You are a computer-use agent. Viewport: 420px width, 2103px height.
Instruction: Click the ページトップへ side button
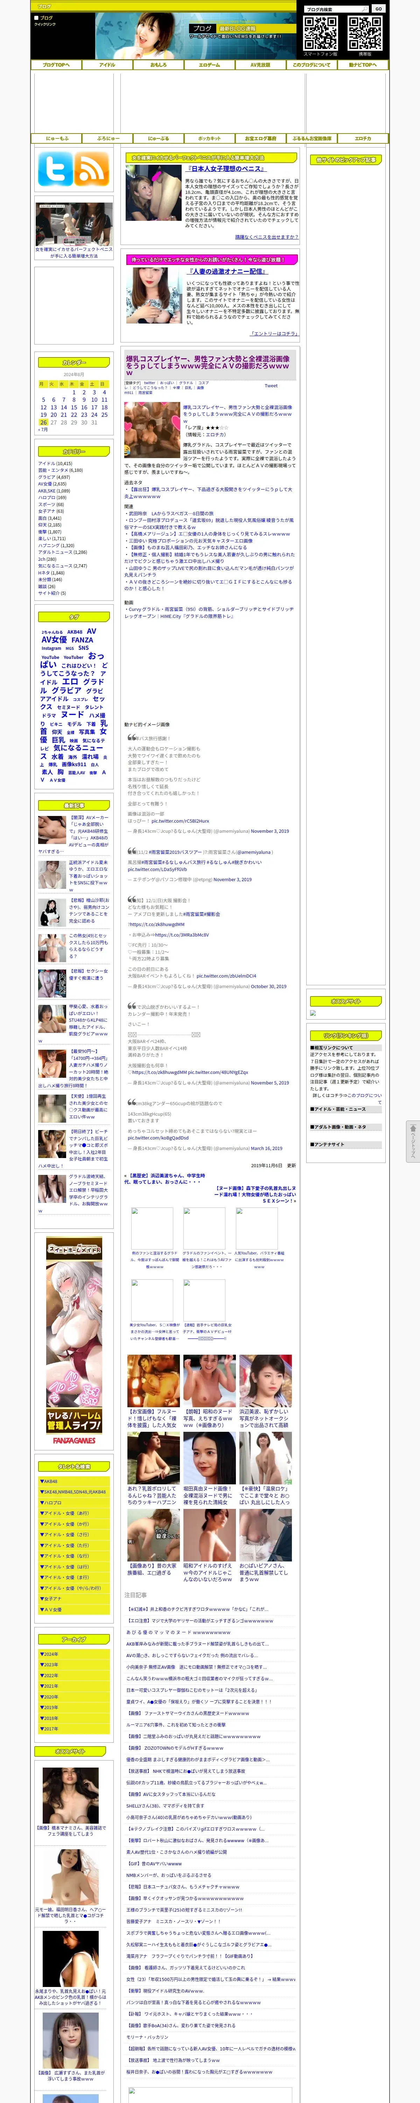pos(413,1141)
